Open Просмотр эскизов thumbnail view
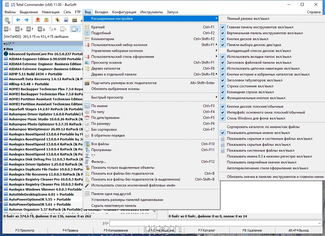Screen dimensions: 325x236 coord(151,62)
